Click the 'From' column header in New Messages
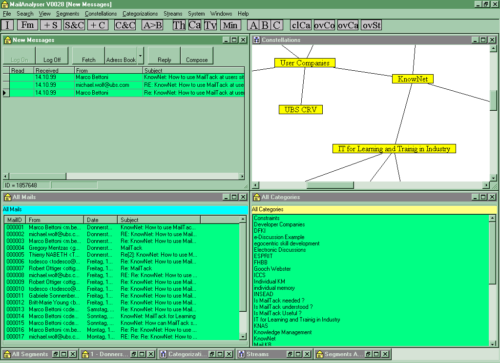 (x=108, y=70)
